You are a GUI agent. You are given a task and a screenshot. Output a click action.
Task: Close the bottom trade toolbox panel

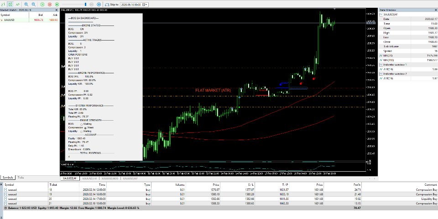pyautogui.click(x=2, y=184)
